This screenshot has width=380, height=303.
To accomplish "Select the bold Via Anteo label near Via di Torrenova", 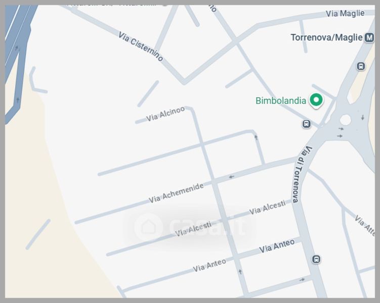I will tap(277, 246).
